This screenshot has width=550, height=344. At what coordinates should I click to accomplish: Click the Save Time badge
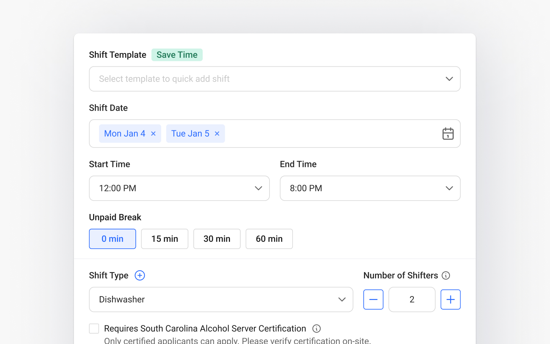click(177, 55)
